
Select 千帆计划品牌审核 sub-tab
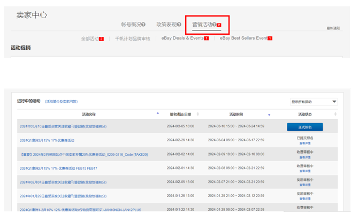[x=133, y=39]
